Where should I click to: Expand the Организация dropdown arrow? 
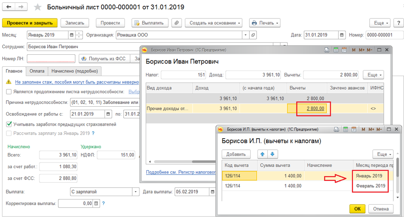click(x=246, y=35)
